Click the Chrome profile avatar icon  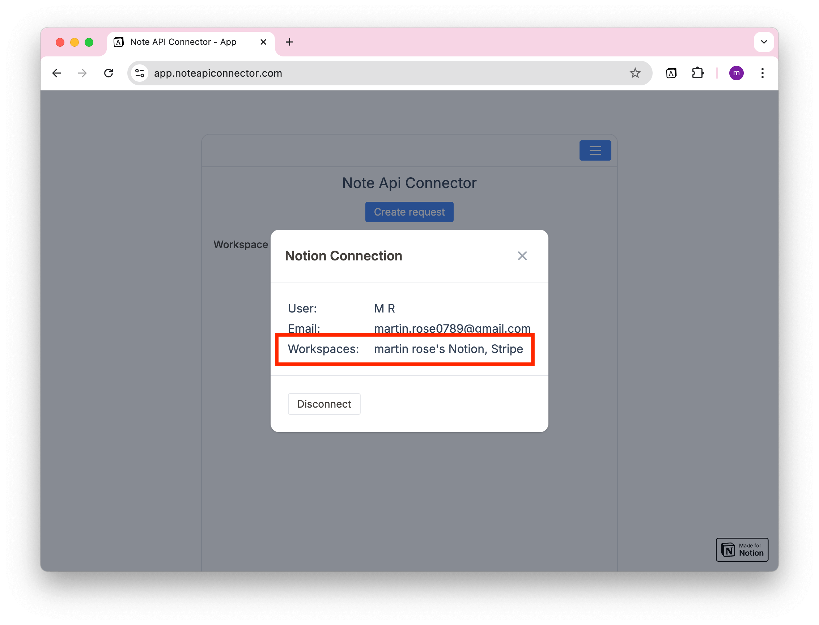[x=736, y=73]
